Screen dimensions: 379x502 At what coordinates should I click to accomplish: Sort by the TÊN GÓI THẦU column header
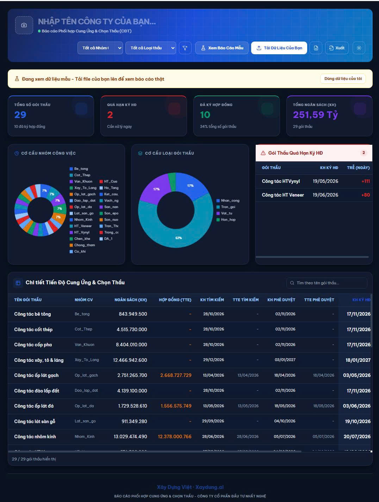[28, 300]
